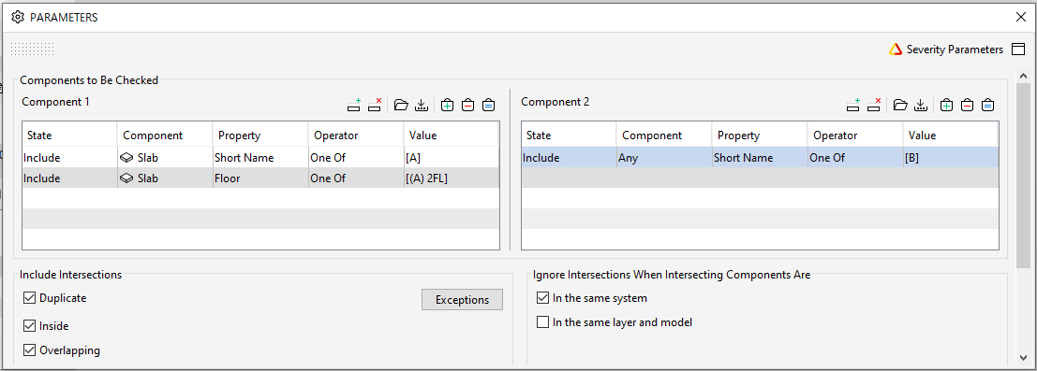Click Include state in Component 2 row
The width and height of the screenshot is (1037, 371).
(x=569, y=158)
